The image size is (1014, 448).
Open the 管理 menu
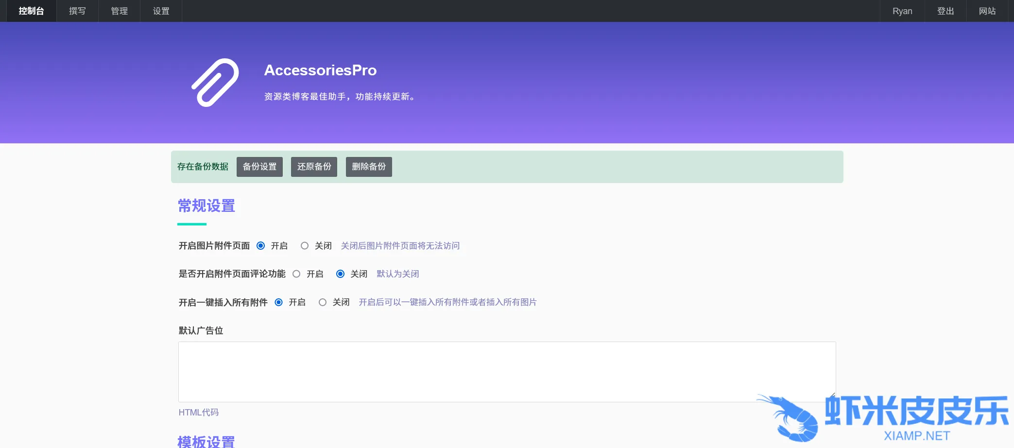point(119,11)
